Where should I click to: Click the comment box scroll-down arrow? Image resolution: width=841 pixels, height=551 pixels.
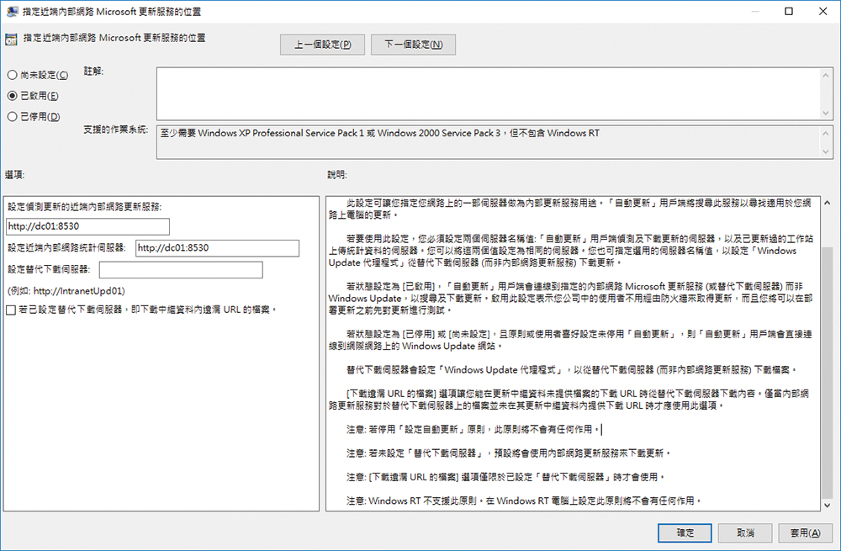(826, 113)
